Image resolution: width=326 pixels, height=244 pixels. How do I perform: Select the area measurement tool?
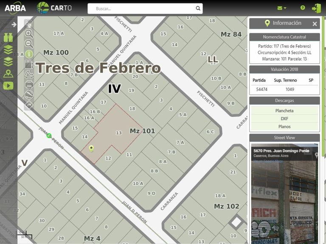pos(29,64)
